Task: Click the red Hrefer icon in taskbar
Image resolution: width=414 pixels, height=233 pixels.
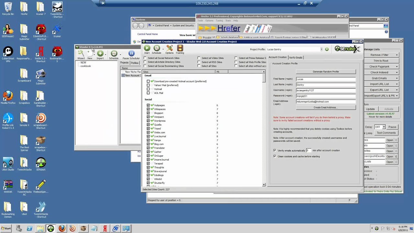Action: pyautogui.click(x=105, y=228)
